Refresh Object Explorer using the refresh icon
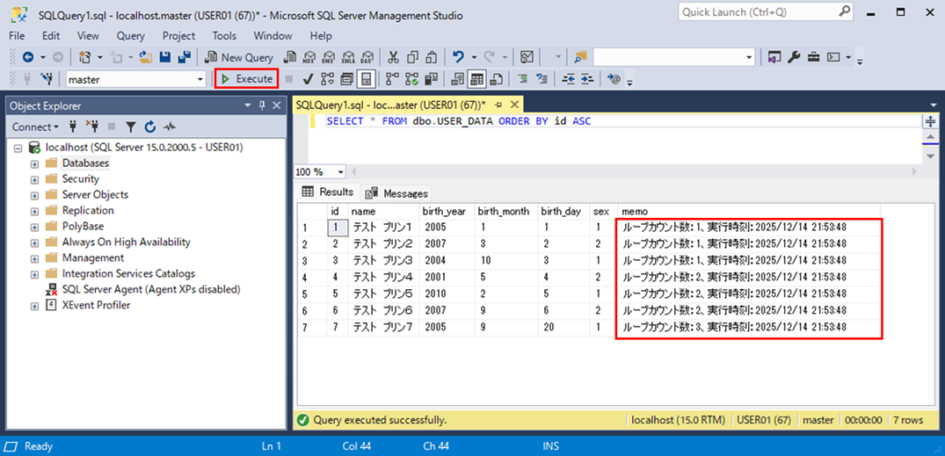The width and height of the screenshot is (945, 456). (149, 127)
